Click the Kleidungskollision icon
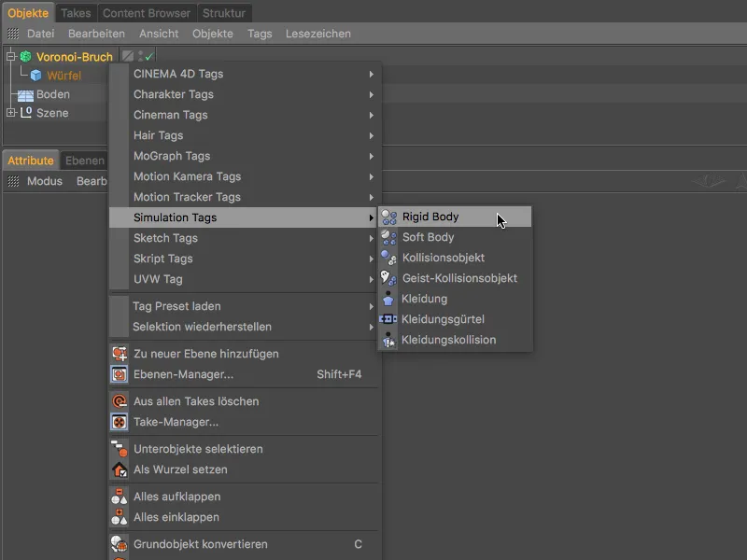 (388, 340)
